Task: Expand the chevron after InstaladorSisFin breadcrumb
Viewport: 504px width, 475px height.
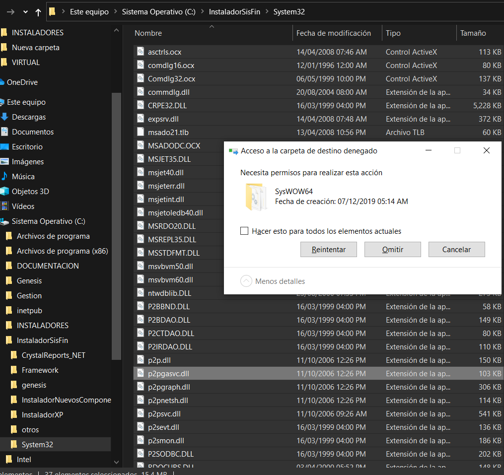Action: (x=267, y=11)
